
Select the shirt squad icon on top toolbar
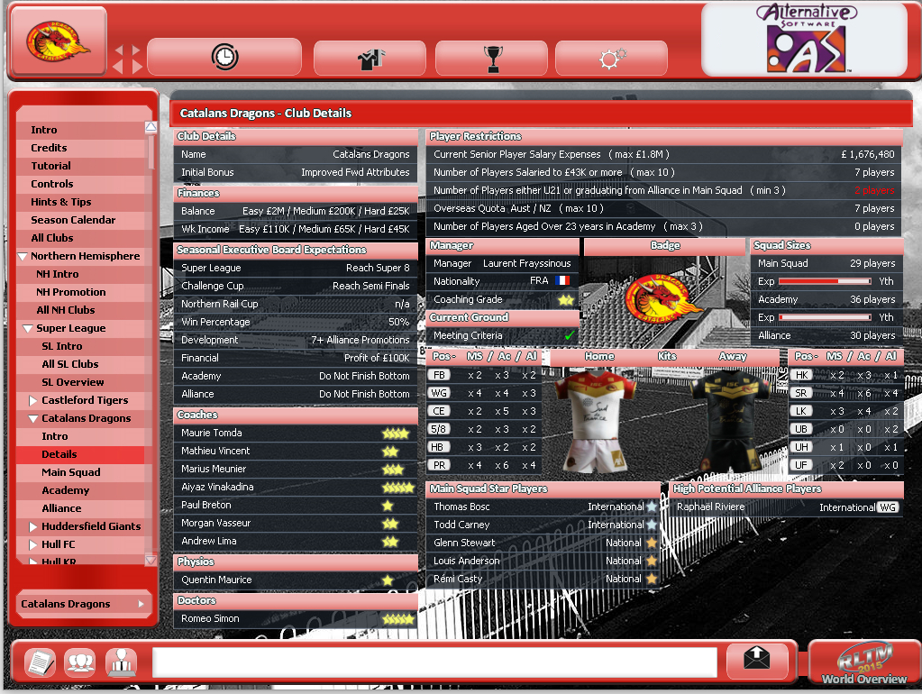[x=370, y=56]
